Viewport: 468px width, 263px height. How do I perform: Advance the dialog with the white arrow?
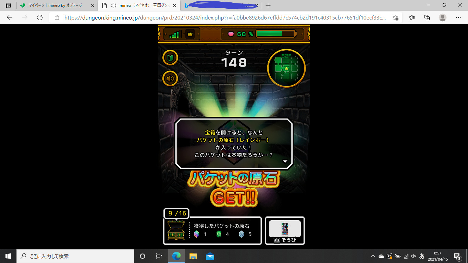point(285,161)
